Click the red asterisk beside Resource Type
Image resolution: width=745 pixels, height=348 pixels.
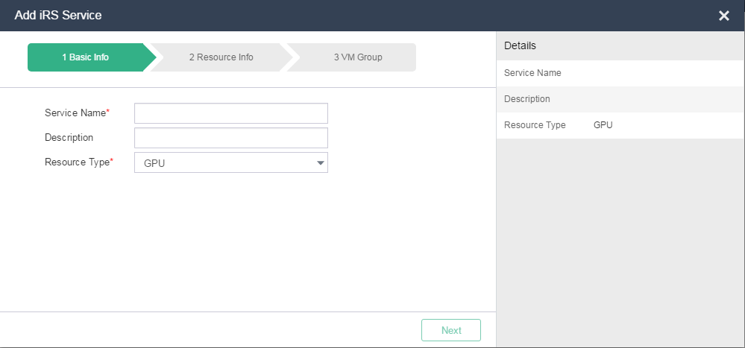click(x=112, y=160)
